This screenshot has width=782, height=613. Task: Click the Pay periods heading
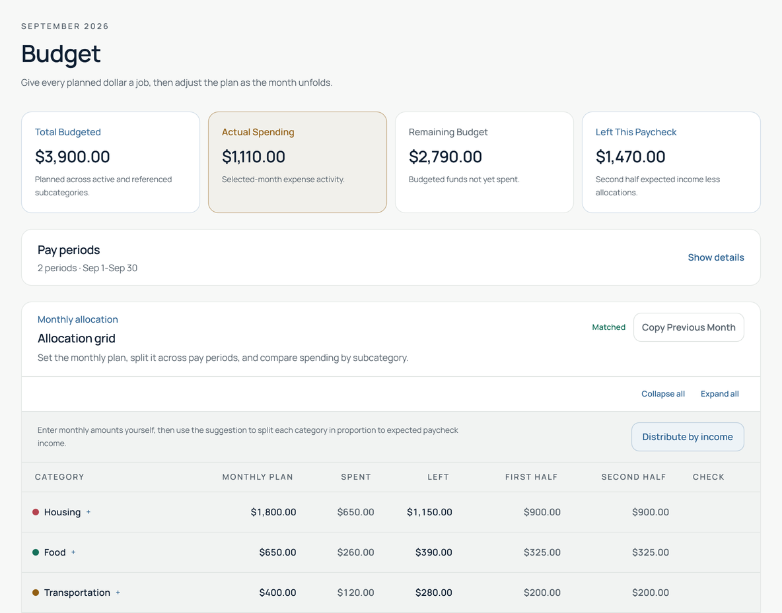(x=69, y=249)
